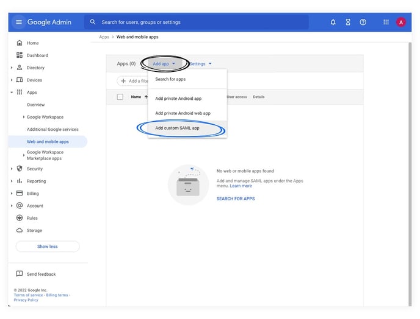Choose 'Search for apps' menu entry
Viewport: 420px width, 319px height.
coord(187,79)
